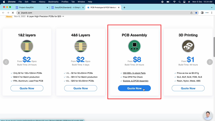The image size is (215, 121).
Task: Open the History menu
Action: [42, 2]
